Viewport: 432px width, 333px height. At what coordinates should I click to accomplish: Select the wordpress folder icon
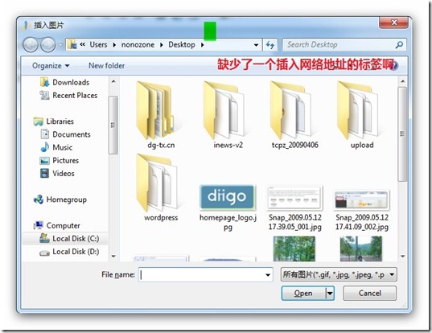(x=157, y=183)
